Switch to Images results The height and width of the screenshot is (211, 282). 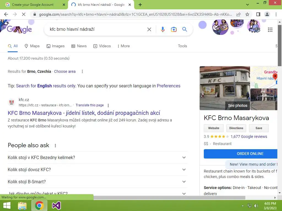[55, 46]
